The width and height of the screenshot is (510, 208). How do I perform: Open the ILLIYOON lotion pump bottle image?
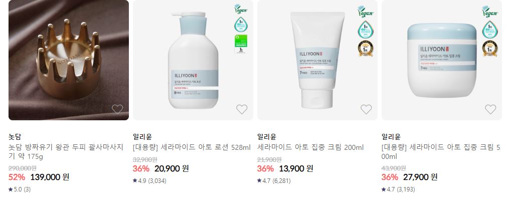[x=193, y=60]
